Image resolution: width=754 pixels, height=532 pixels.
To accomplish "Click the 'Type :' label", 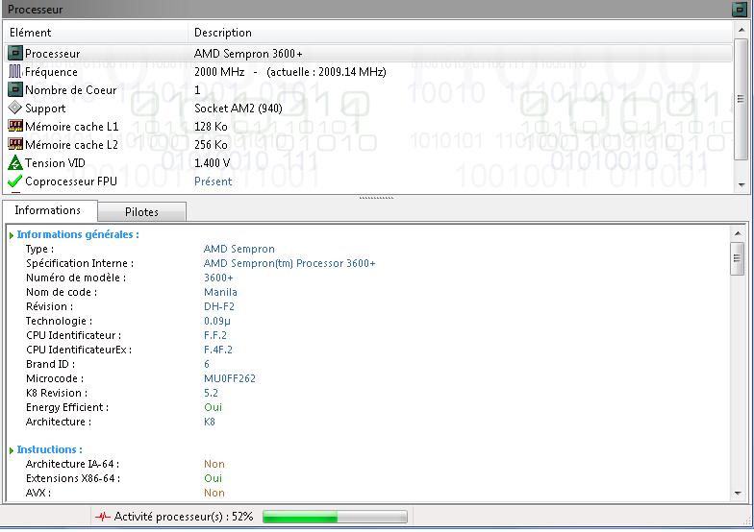I will click(39, 249).
